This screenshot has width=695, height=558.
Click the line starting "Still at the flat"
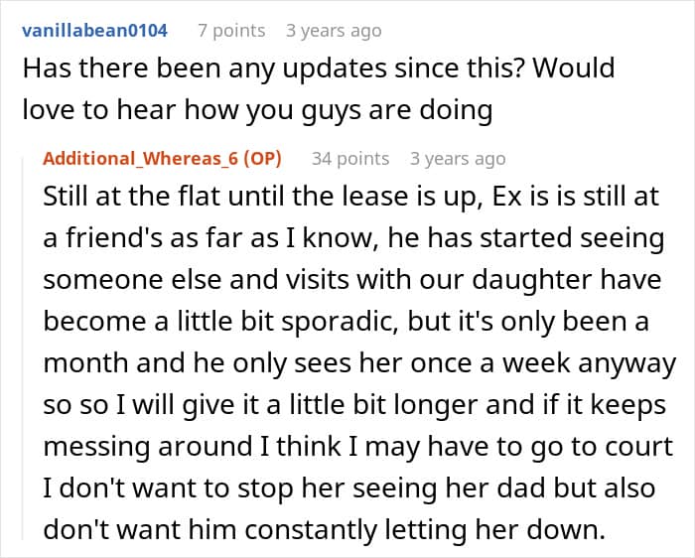tap(351, 197)
